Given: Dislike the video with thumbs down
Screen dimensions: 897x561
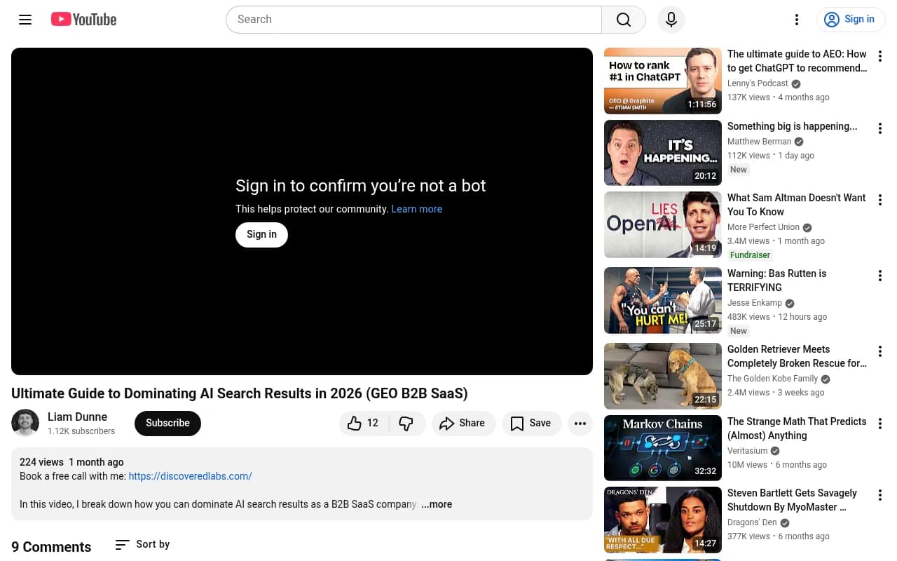Looking at the screenshot, I should [406, 423].
